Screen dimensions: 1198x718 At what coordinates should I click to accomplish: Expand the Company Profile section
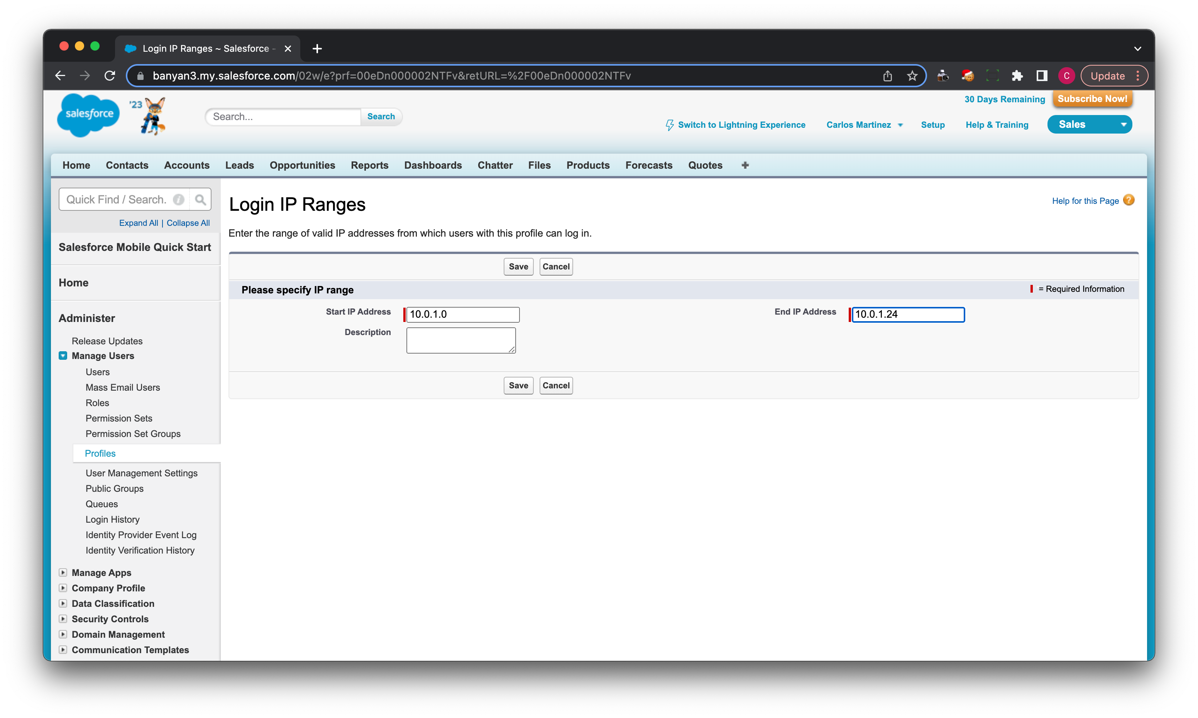[x=63, y=588]
